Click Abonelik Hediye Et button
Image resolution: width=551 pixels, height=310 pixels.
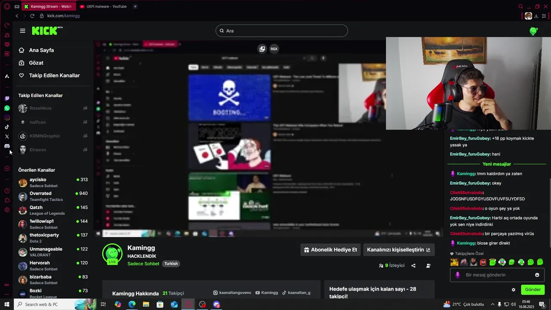point(330,250)
